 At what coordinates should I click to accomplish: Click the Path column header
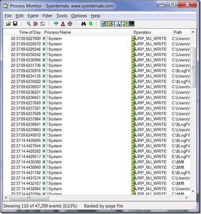[181, 32]
